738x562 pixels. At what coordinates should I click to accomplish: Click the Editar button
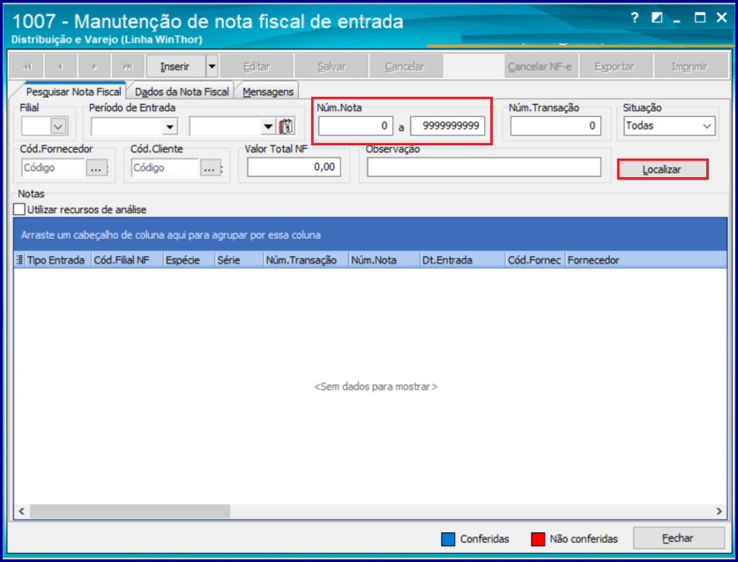tap(257, 66)
